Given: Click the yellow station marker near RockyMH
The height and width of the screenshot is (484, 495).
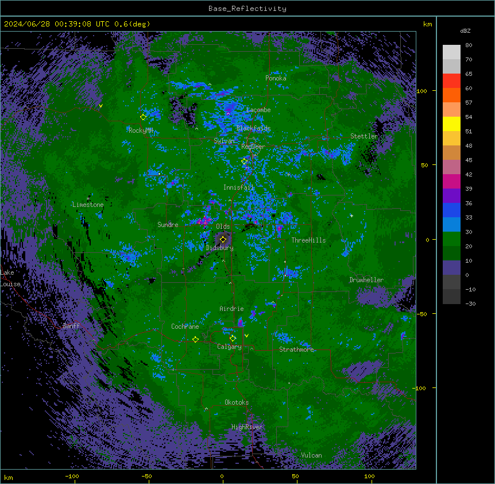Looking at the screenshot, I should point(143,117).
